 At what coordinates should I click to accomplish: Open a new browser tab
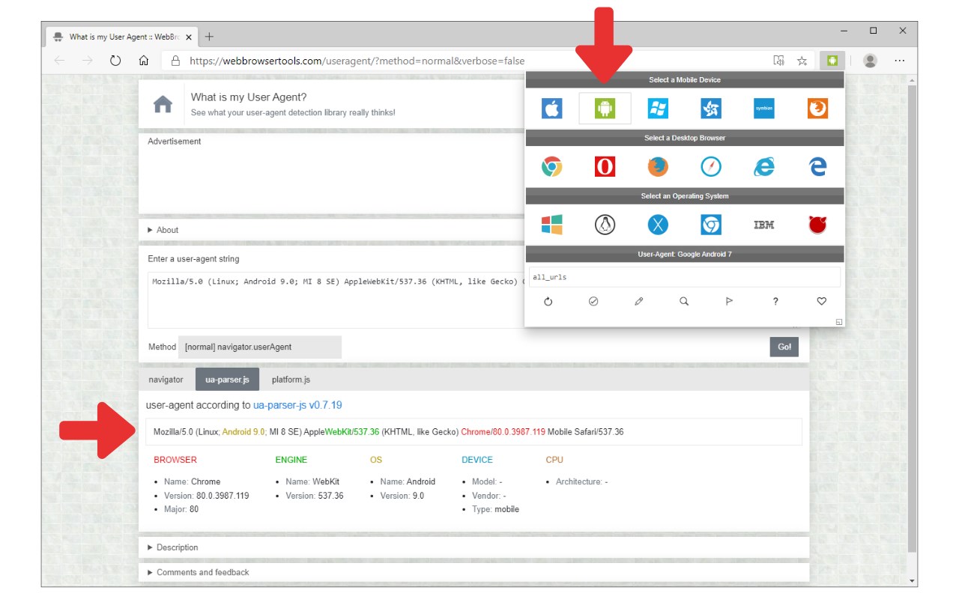[209, 37]
